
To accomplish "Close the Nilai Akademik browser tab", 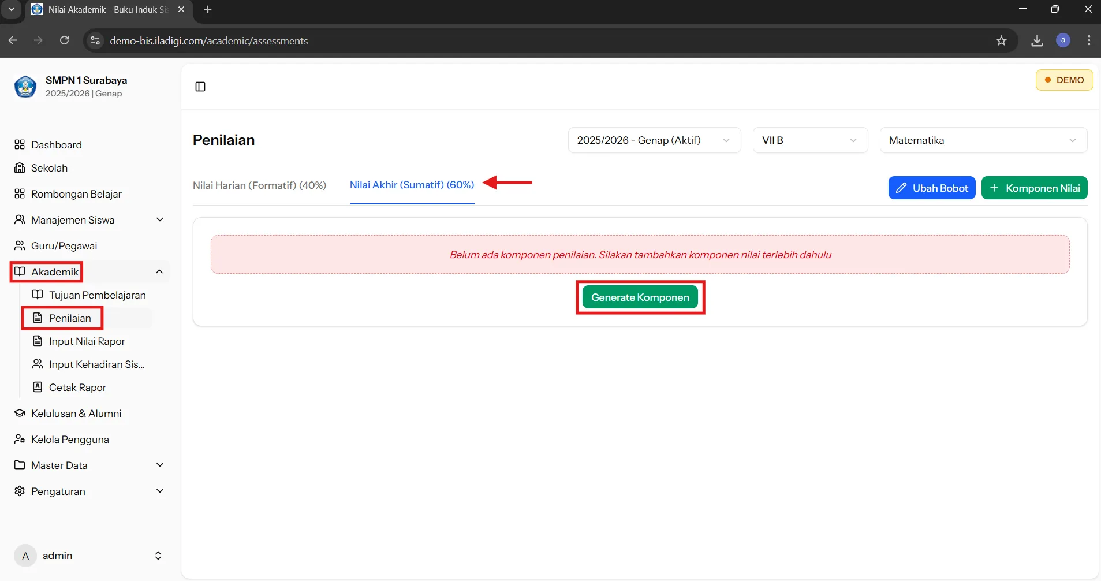I will (181, 9).
